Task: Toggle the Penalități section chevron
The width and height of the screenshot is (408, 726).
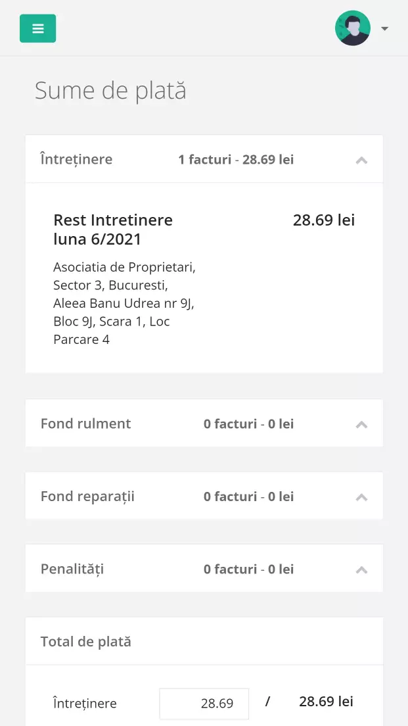Action: pyautogui.click(x=361, y=569)
